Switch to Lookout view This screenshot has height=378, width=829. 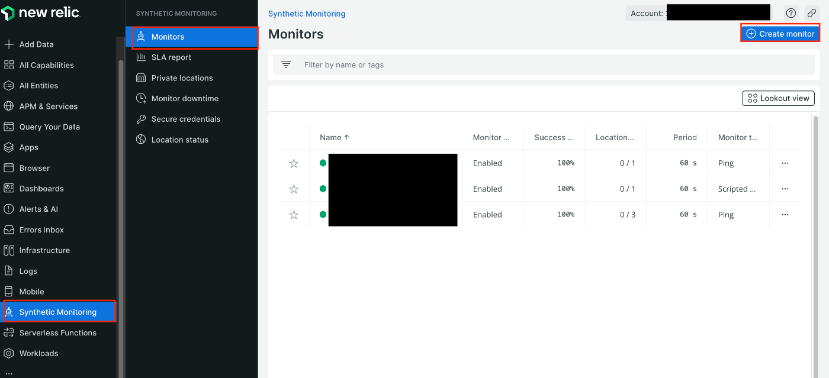point(778,98)
